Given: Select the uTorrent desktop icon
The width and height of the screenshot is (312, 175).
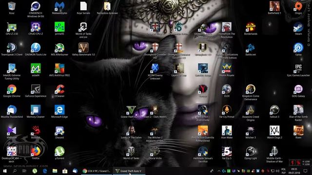Looking at the screenshot, I should (59, 153).
